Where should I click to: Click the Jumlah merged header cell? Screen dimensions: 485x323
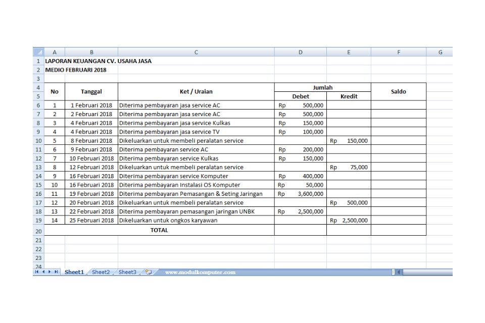point(323,87)
